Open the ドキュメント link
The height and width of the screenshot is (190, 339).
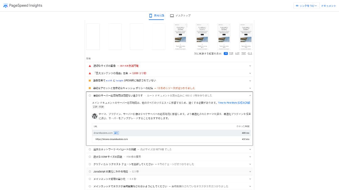coord(329,6)
